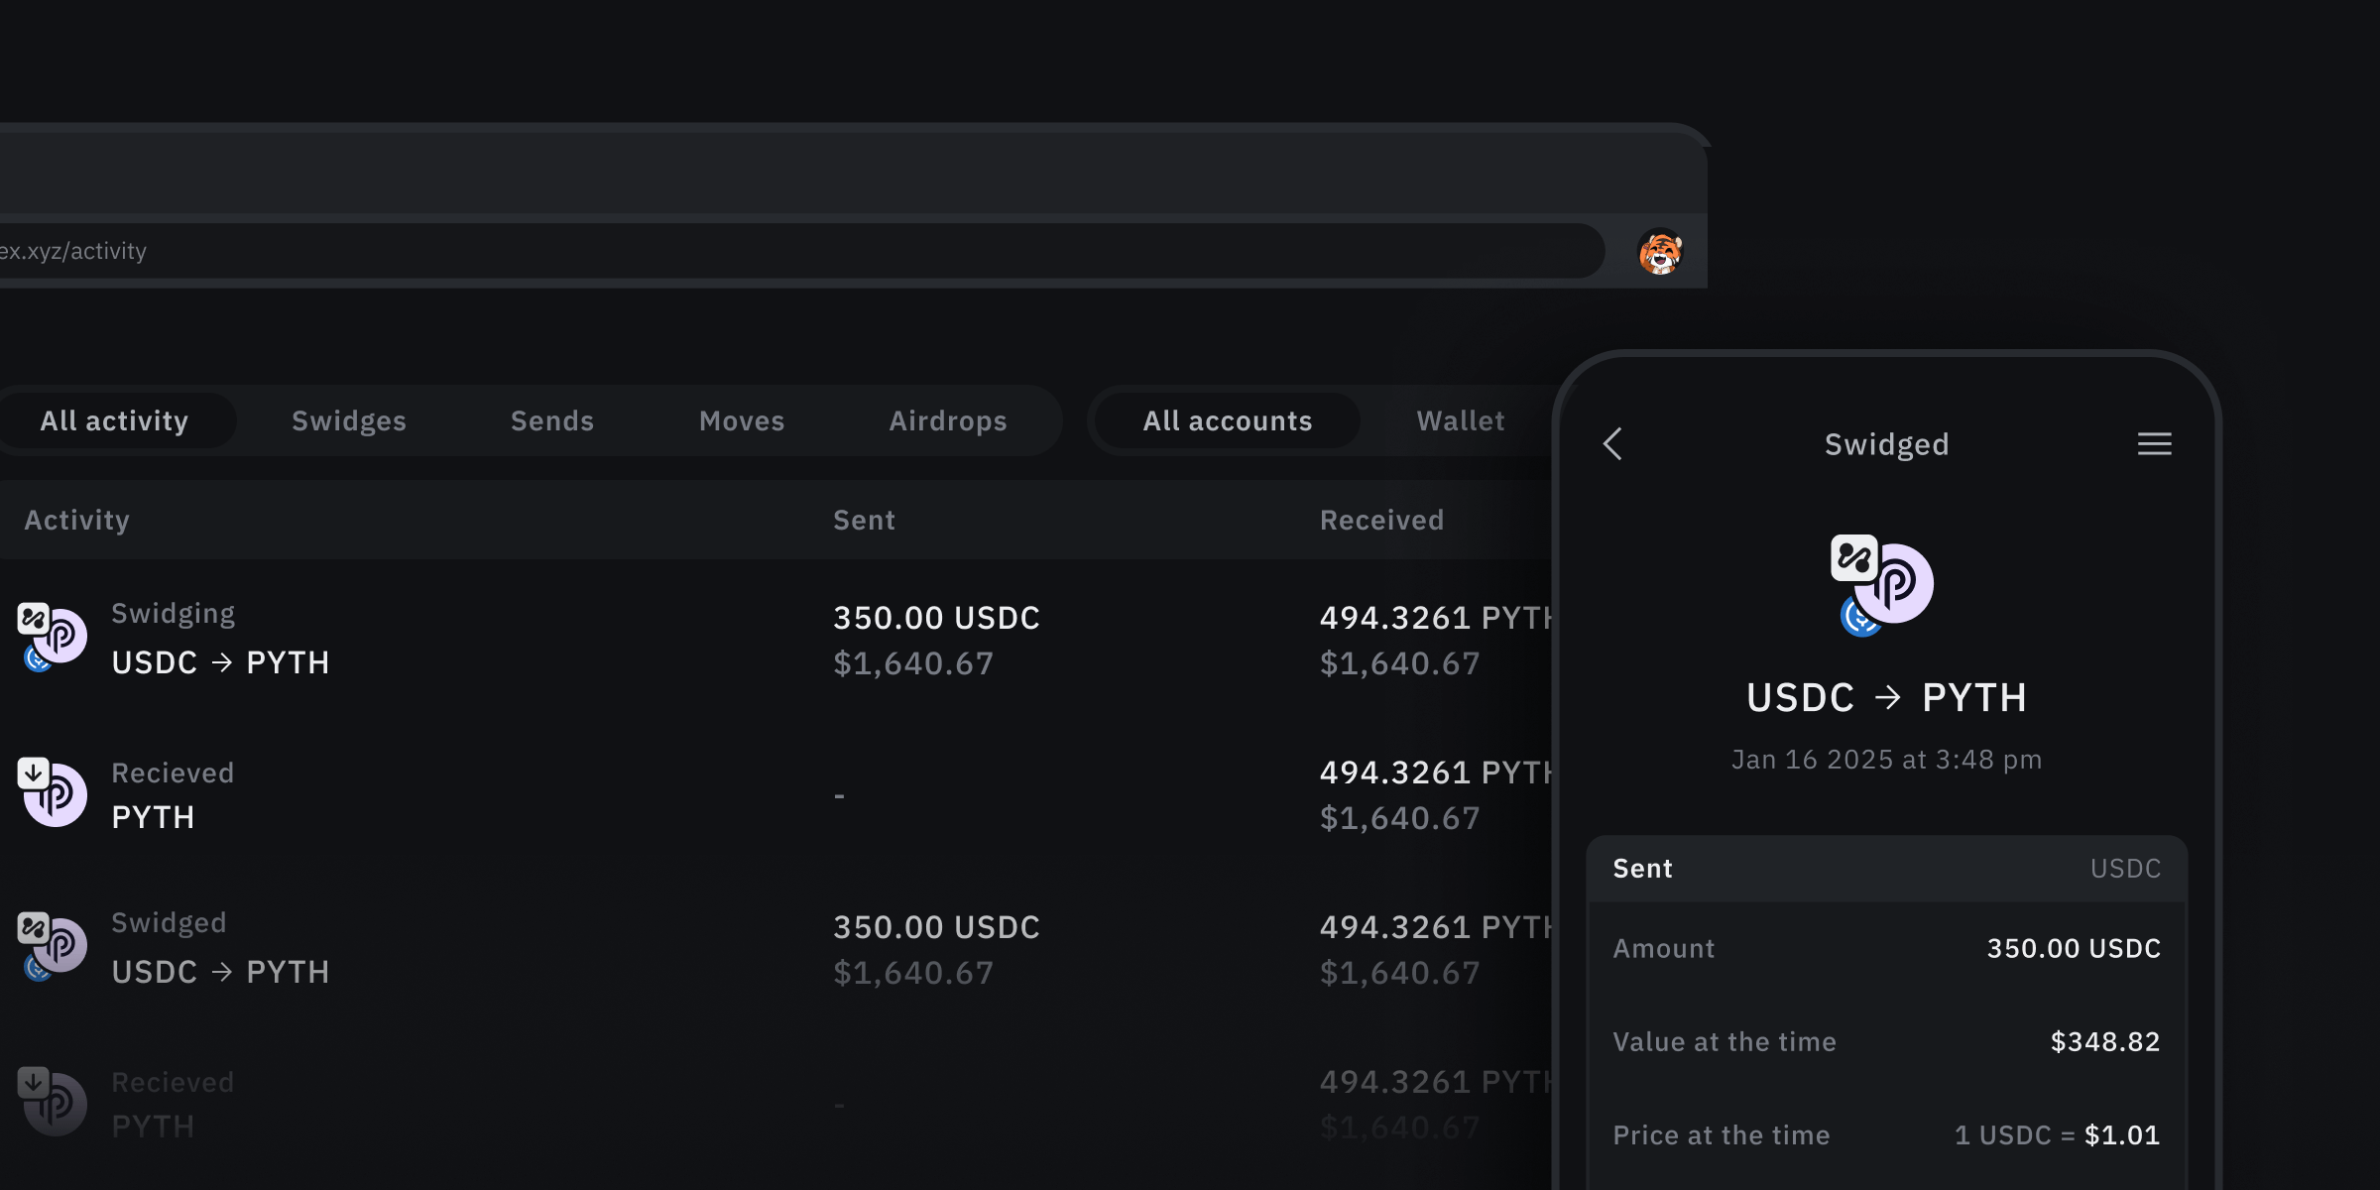The height and width of the screenshot is (1190, 2380).
Task: Open the Moves tab
Action: [x=742, y=421]
